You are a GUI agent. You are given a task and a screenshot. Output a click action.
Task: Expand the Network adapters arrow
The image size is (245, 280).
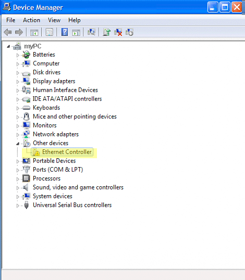point(18,135)
